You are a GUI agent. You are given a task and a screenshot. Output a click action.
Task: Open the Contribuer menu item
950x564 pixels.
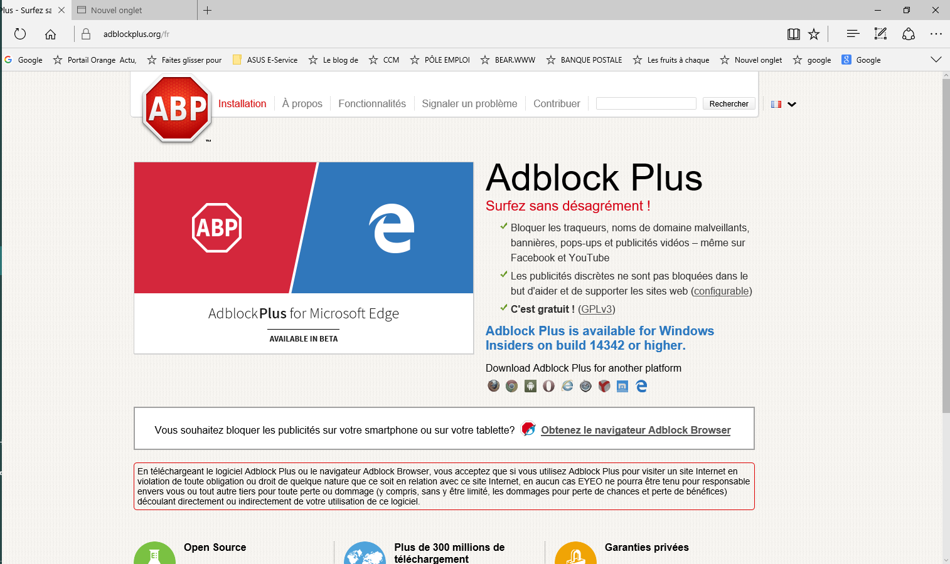click(x=557, y=104)
